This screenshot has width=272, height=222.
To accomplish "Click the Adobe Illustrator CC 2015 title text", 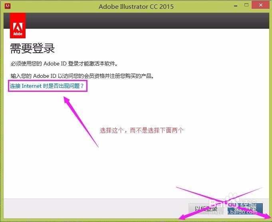I will pos(136,7).
